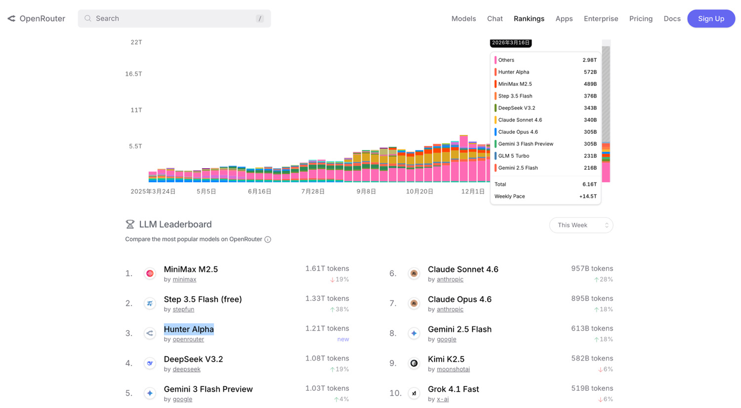Open the Docs navigation link
The image size is (741, 408).
point(672,19)
